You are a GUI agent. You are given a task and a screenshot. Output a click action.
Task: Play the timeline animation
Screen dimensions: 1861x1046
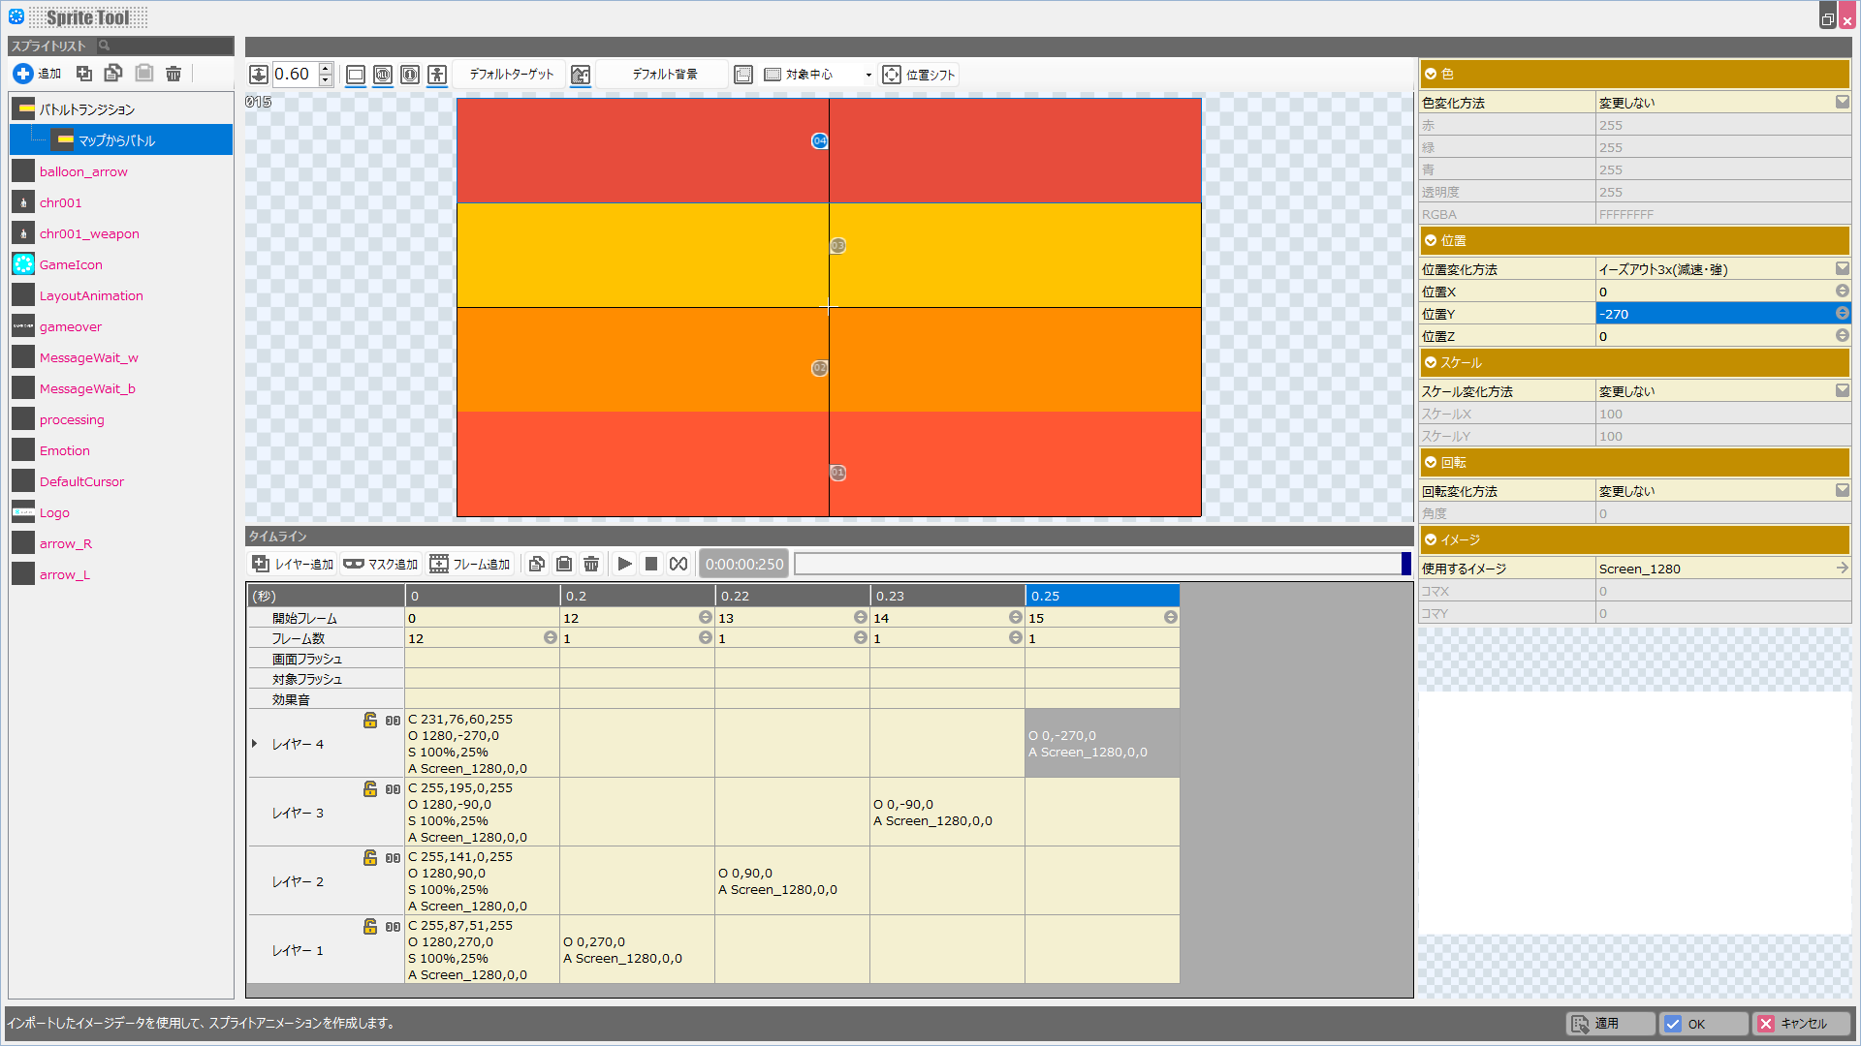(x=624, y=564)
